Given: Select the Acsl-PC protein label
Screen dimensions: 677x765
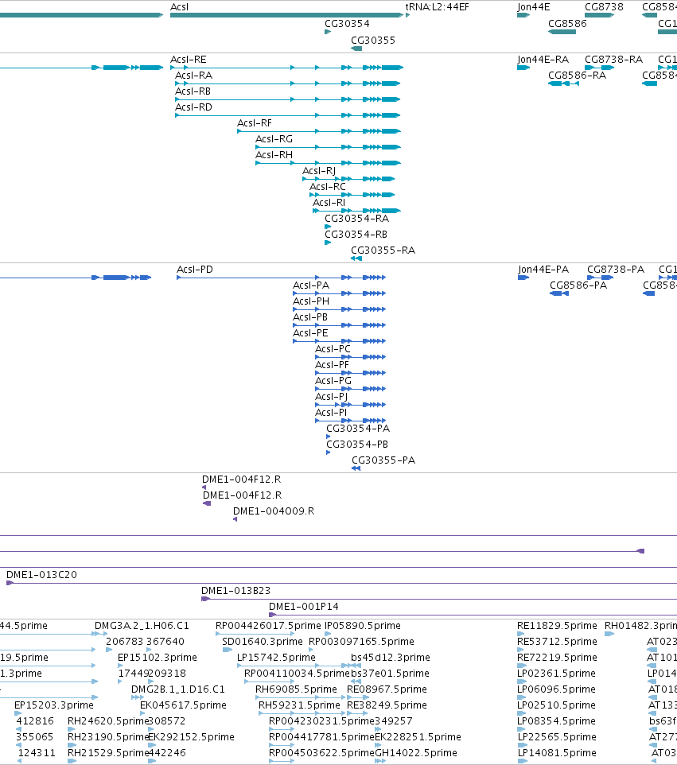Looking at the screenshot, I should point(333,349).
